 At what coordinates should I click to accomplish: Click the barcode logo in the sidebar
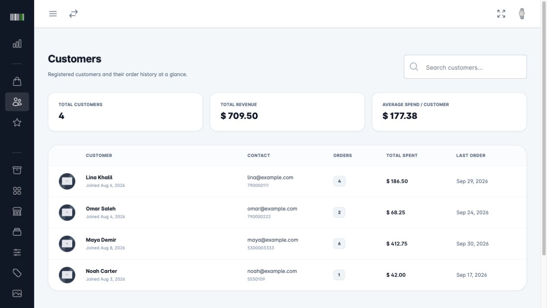(17, 17)
